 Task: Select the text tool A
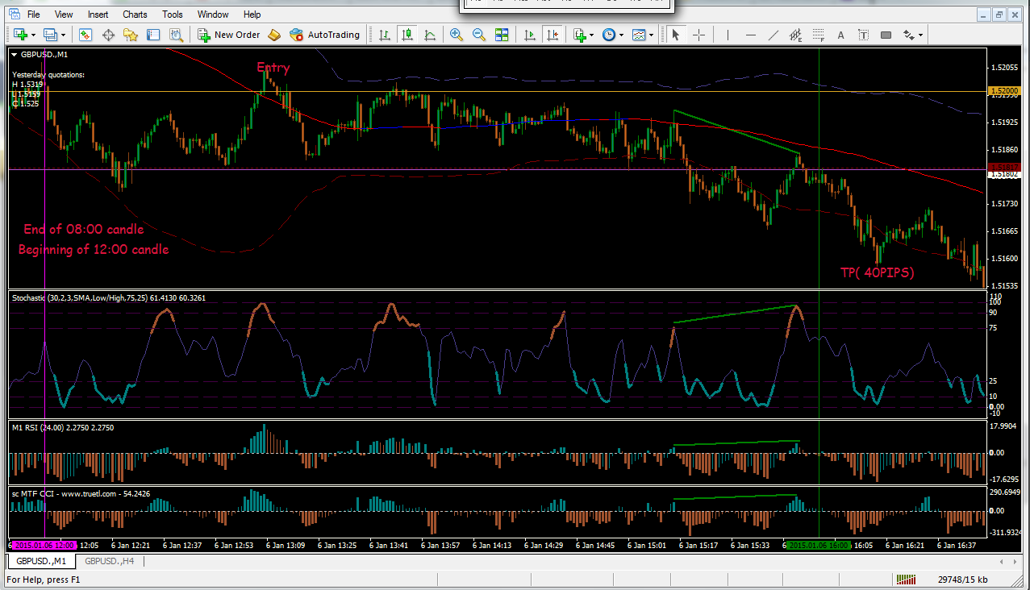[x=841, y=35]
